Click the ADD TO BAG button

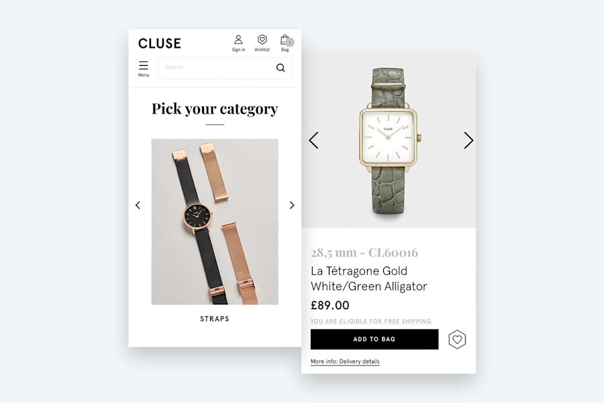tap(374, 339)
